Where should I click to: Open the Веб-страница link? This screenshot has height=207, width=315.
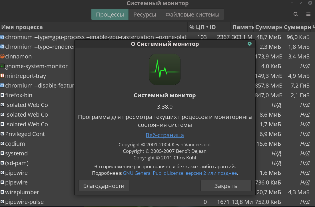coord(165,135)
